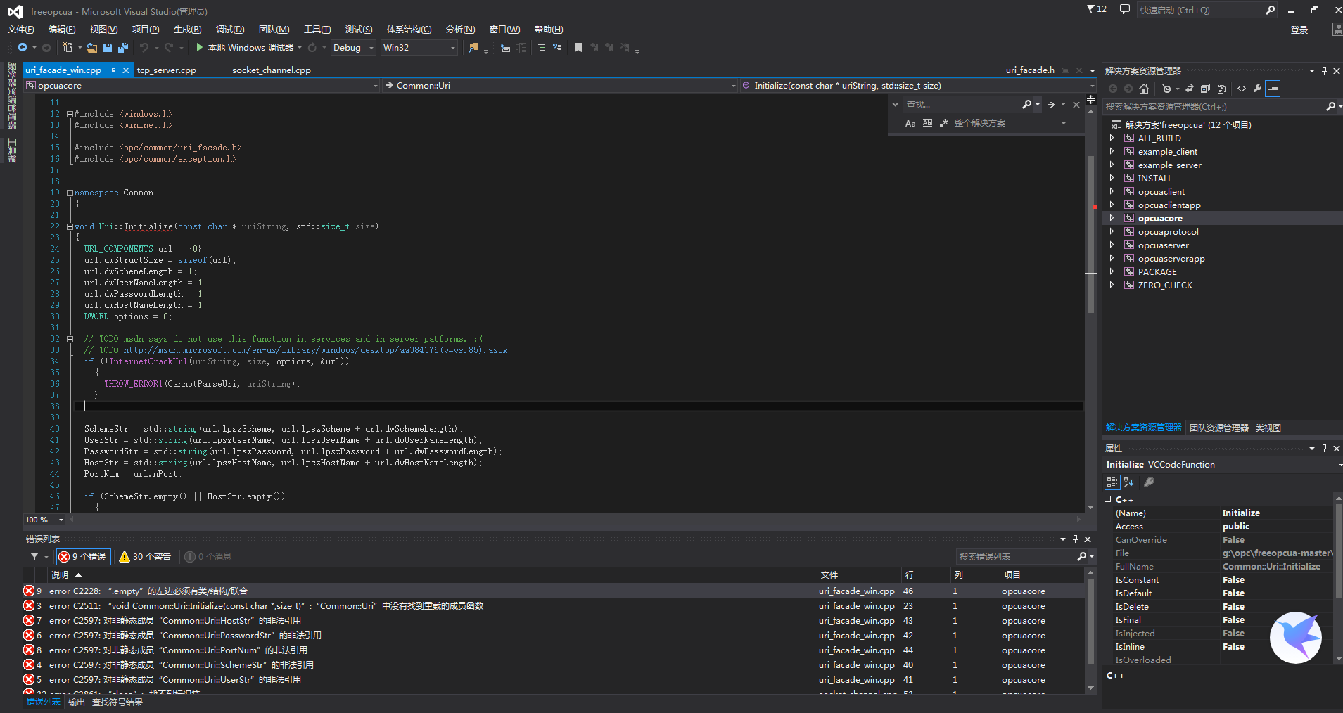1343x713 pixels.
Task: Switch to the tcp_server.cpp tab
Action: point(167,70)
